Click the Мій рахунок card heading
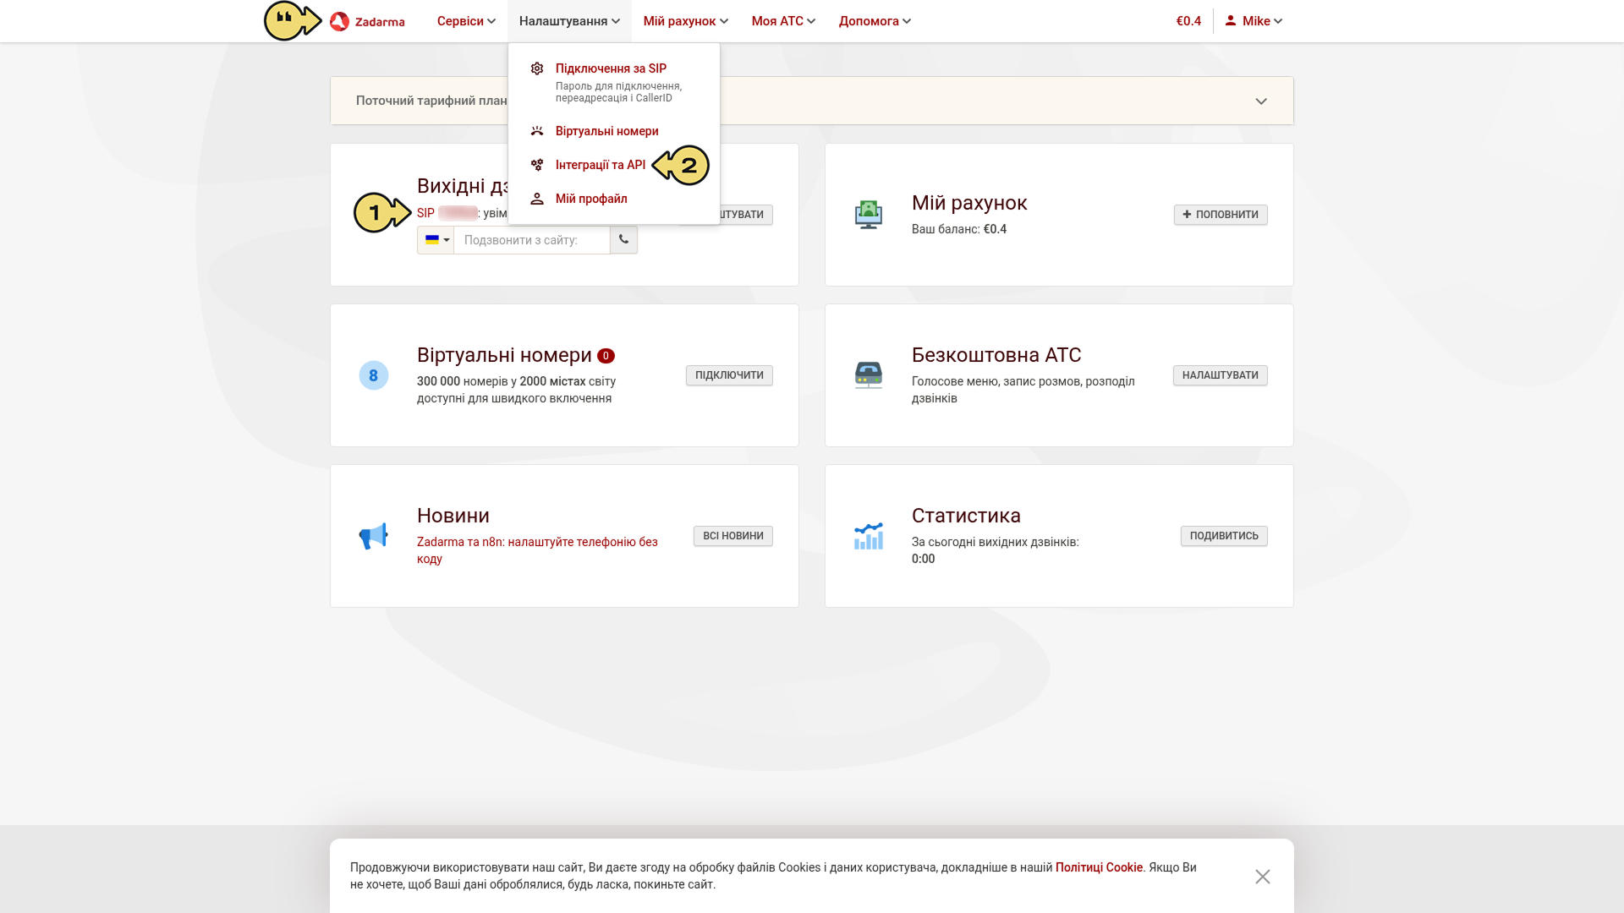Image resolution: width=1624 pixels, height=913 pixels. click(969, 203)
